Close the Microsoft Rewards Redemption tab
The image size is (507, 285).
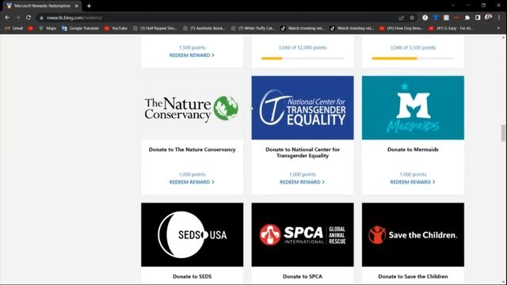click(x=77, y=6)
